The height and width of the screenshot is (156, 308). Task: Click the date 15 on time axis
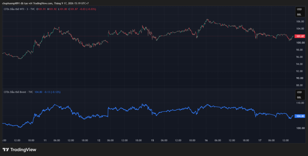[152, 140]
